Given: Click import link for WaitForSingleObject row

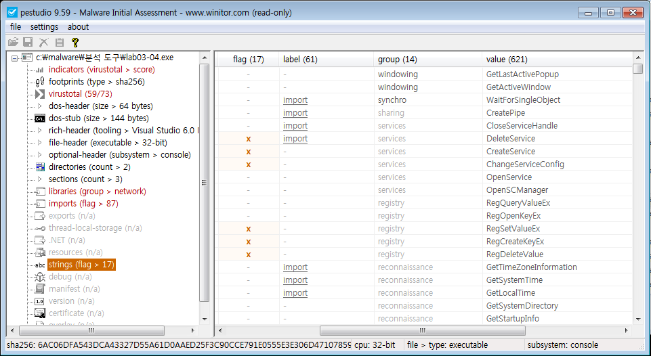Looking at the screenshot, I should (x=295, y=100).
